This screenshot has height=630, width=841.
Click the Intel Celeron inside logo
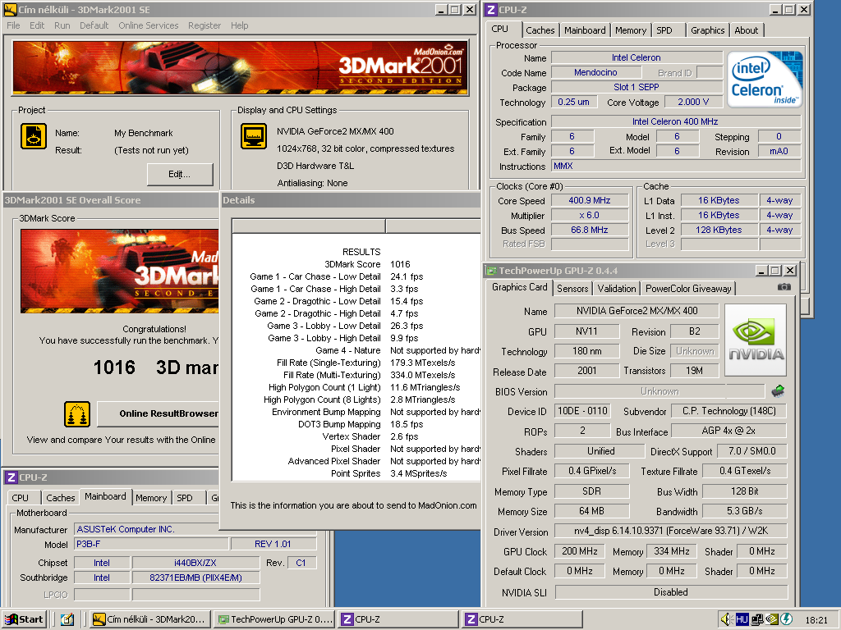[x=765, y=79]
